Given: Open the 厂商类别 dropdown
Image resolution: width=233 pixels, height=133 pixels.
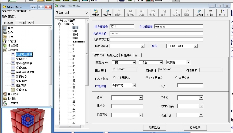Looking at the screenshot, I should 134,85.
